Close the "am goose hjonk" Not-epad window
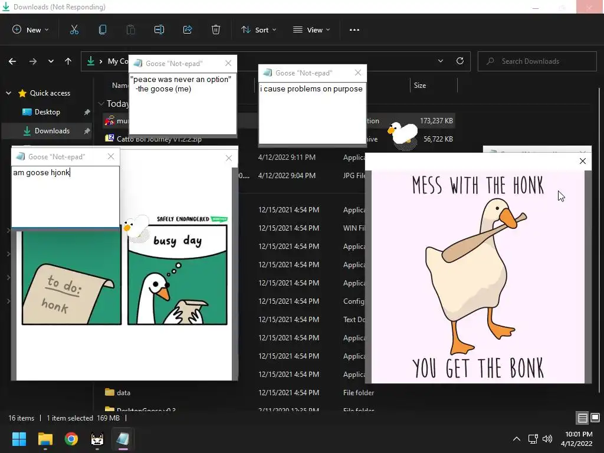The height and width of the screenshot is (453, 604). 111,156
